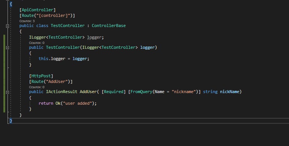This screenshot has height=146, width=289.
Task: Click the HttpPost attribute
Action: point(41,76)
